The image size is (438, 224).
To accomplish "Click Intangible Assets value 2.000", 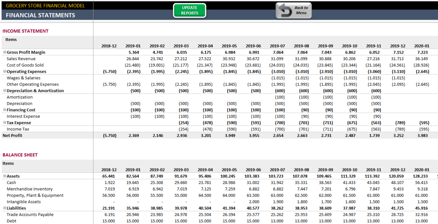I will (254, 201).
